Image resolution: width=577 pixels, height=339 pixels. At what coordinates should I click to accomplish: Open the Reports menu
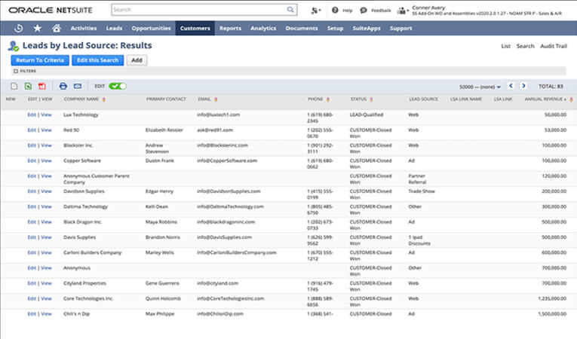230,29
